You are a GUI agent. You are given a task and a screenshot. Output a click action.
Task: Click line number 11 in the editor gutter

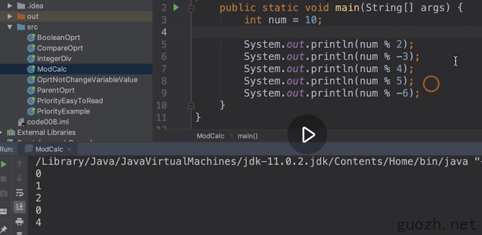162,118
